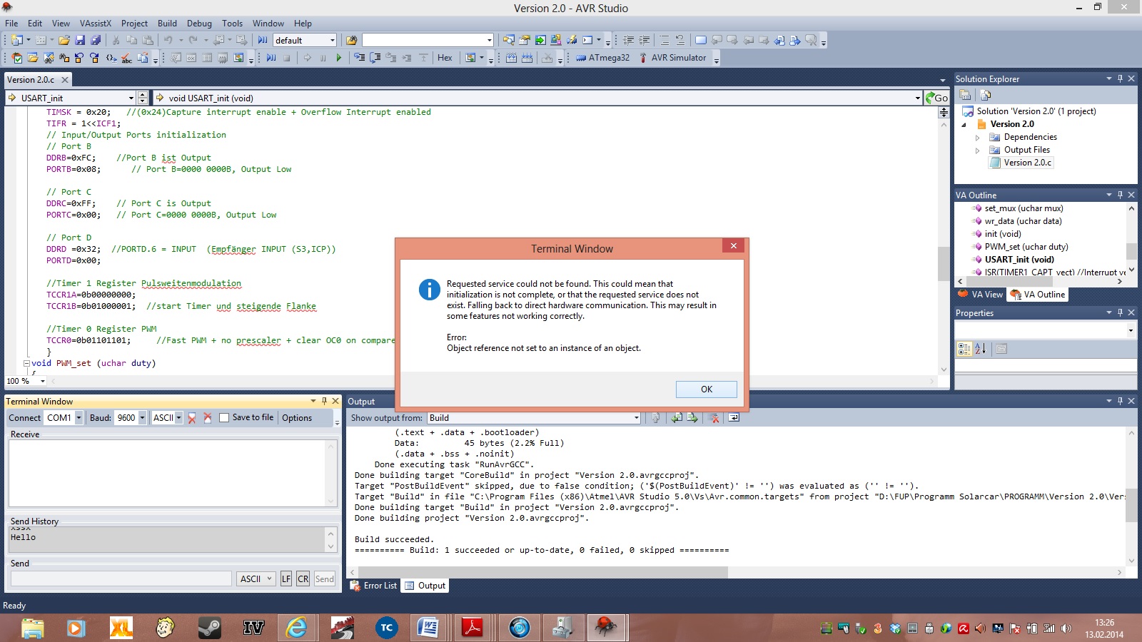Switch to the VA Outline tab

pos(1038,294)
